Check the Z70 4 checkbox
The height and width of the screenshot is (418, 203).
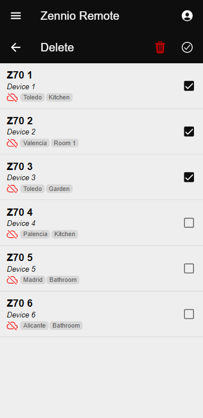pos(189,223)
